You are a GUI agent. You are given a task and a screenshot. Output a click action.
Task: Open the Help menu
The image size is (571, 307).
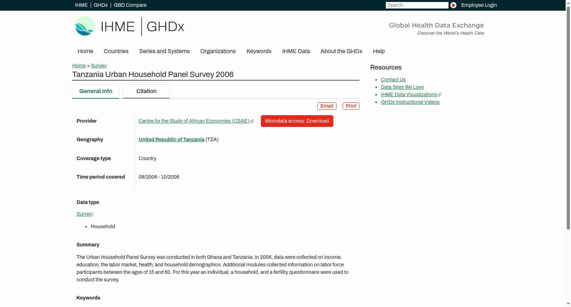pyautogui.click(x=379, y=51)
